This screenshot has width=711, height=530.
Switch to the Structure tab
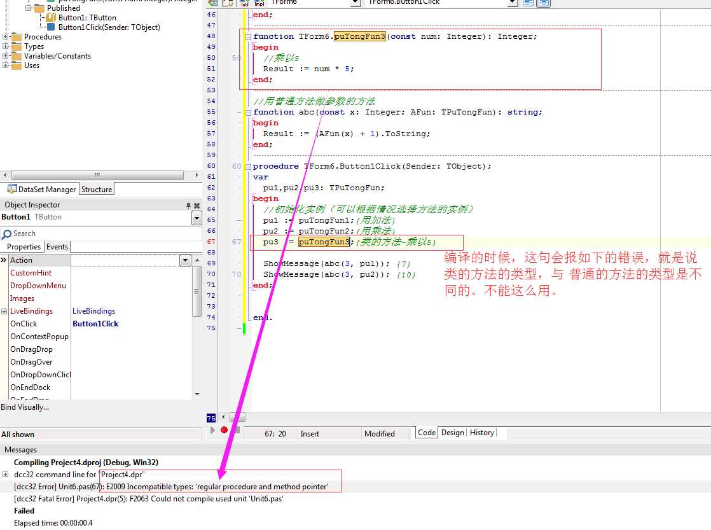[97, 189]
